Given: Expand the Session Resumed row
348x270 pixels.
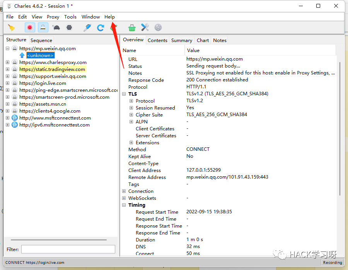Looking at the screenshot, I should (x=131, y=108).
